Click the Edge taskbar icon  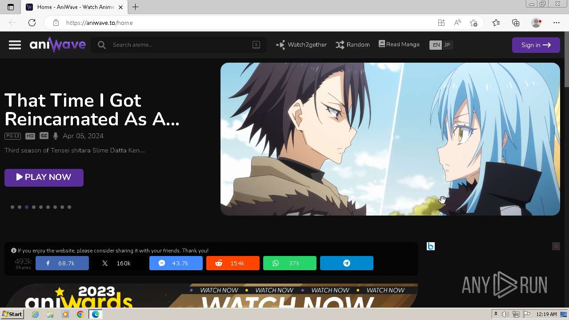95,314
